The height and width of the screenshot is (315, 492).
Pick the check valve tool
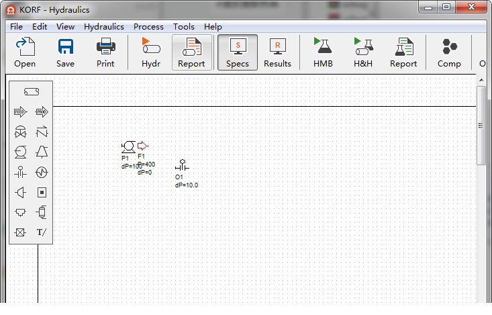coord(42,132)
